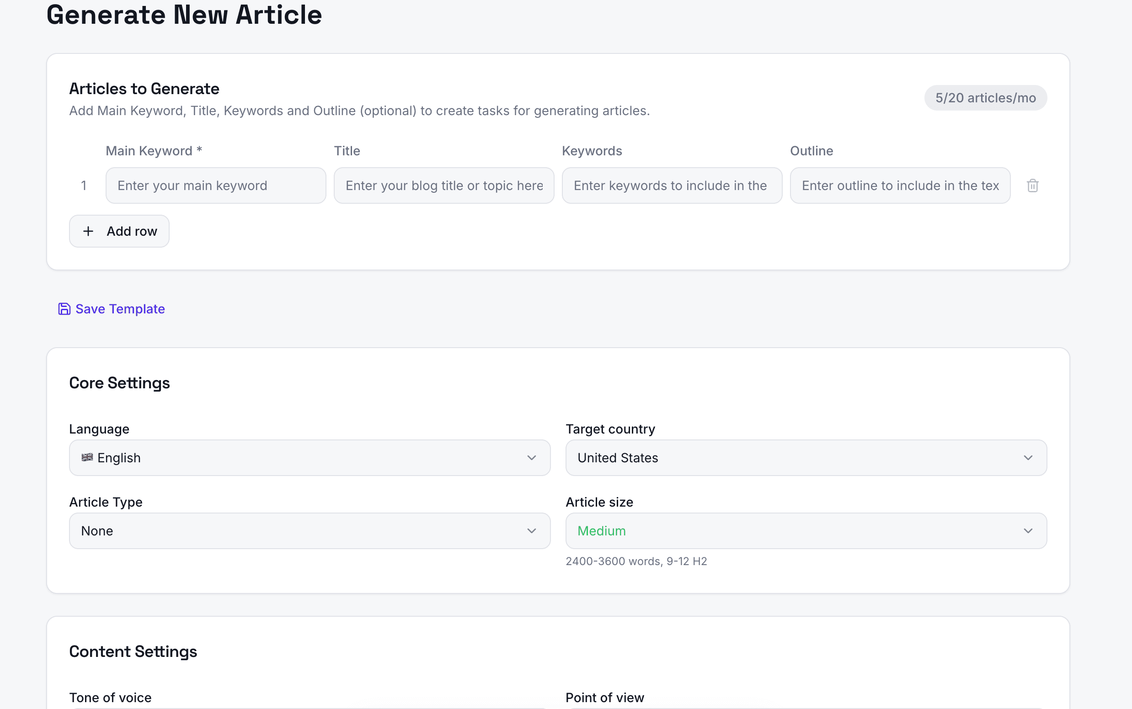Image resolution: width=1132 pixels, height=709 pixels.
Task: Click the blog title input field
Action: [444, 185]
